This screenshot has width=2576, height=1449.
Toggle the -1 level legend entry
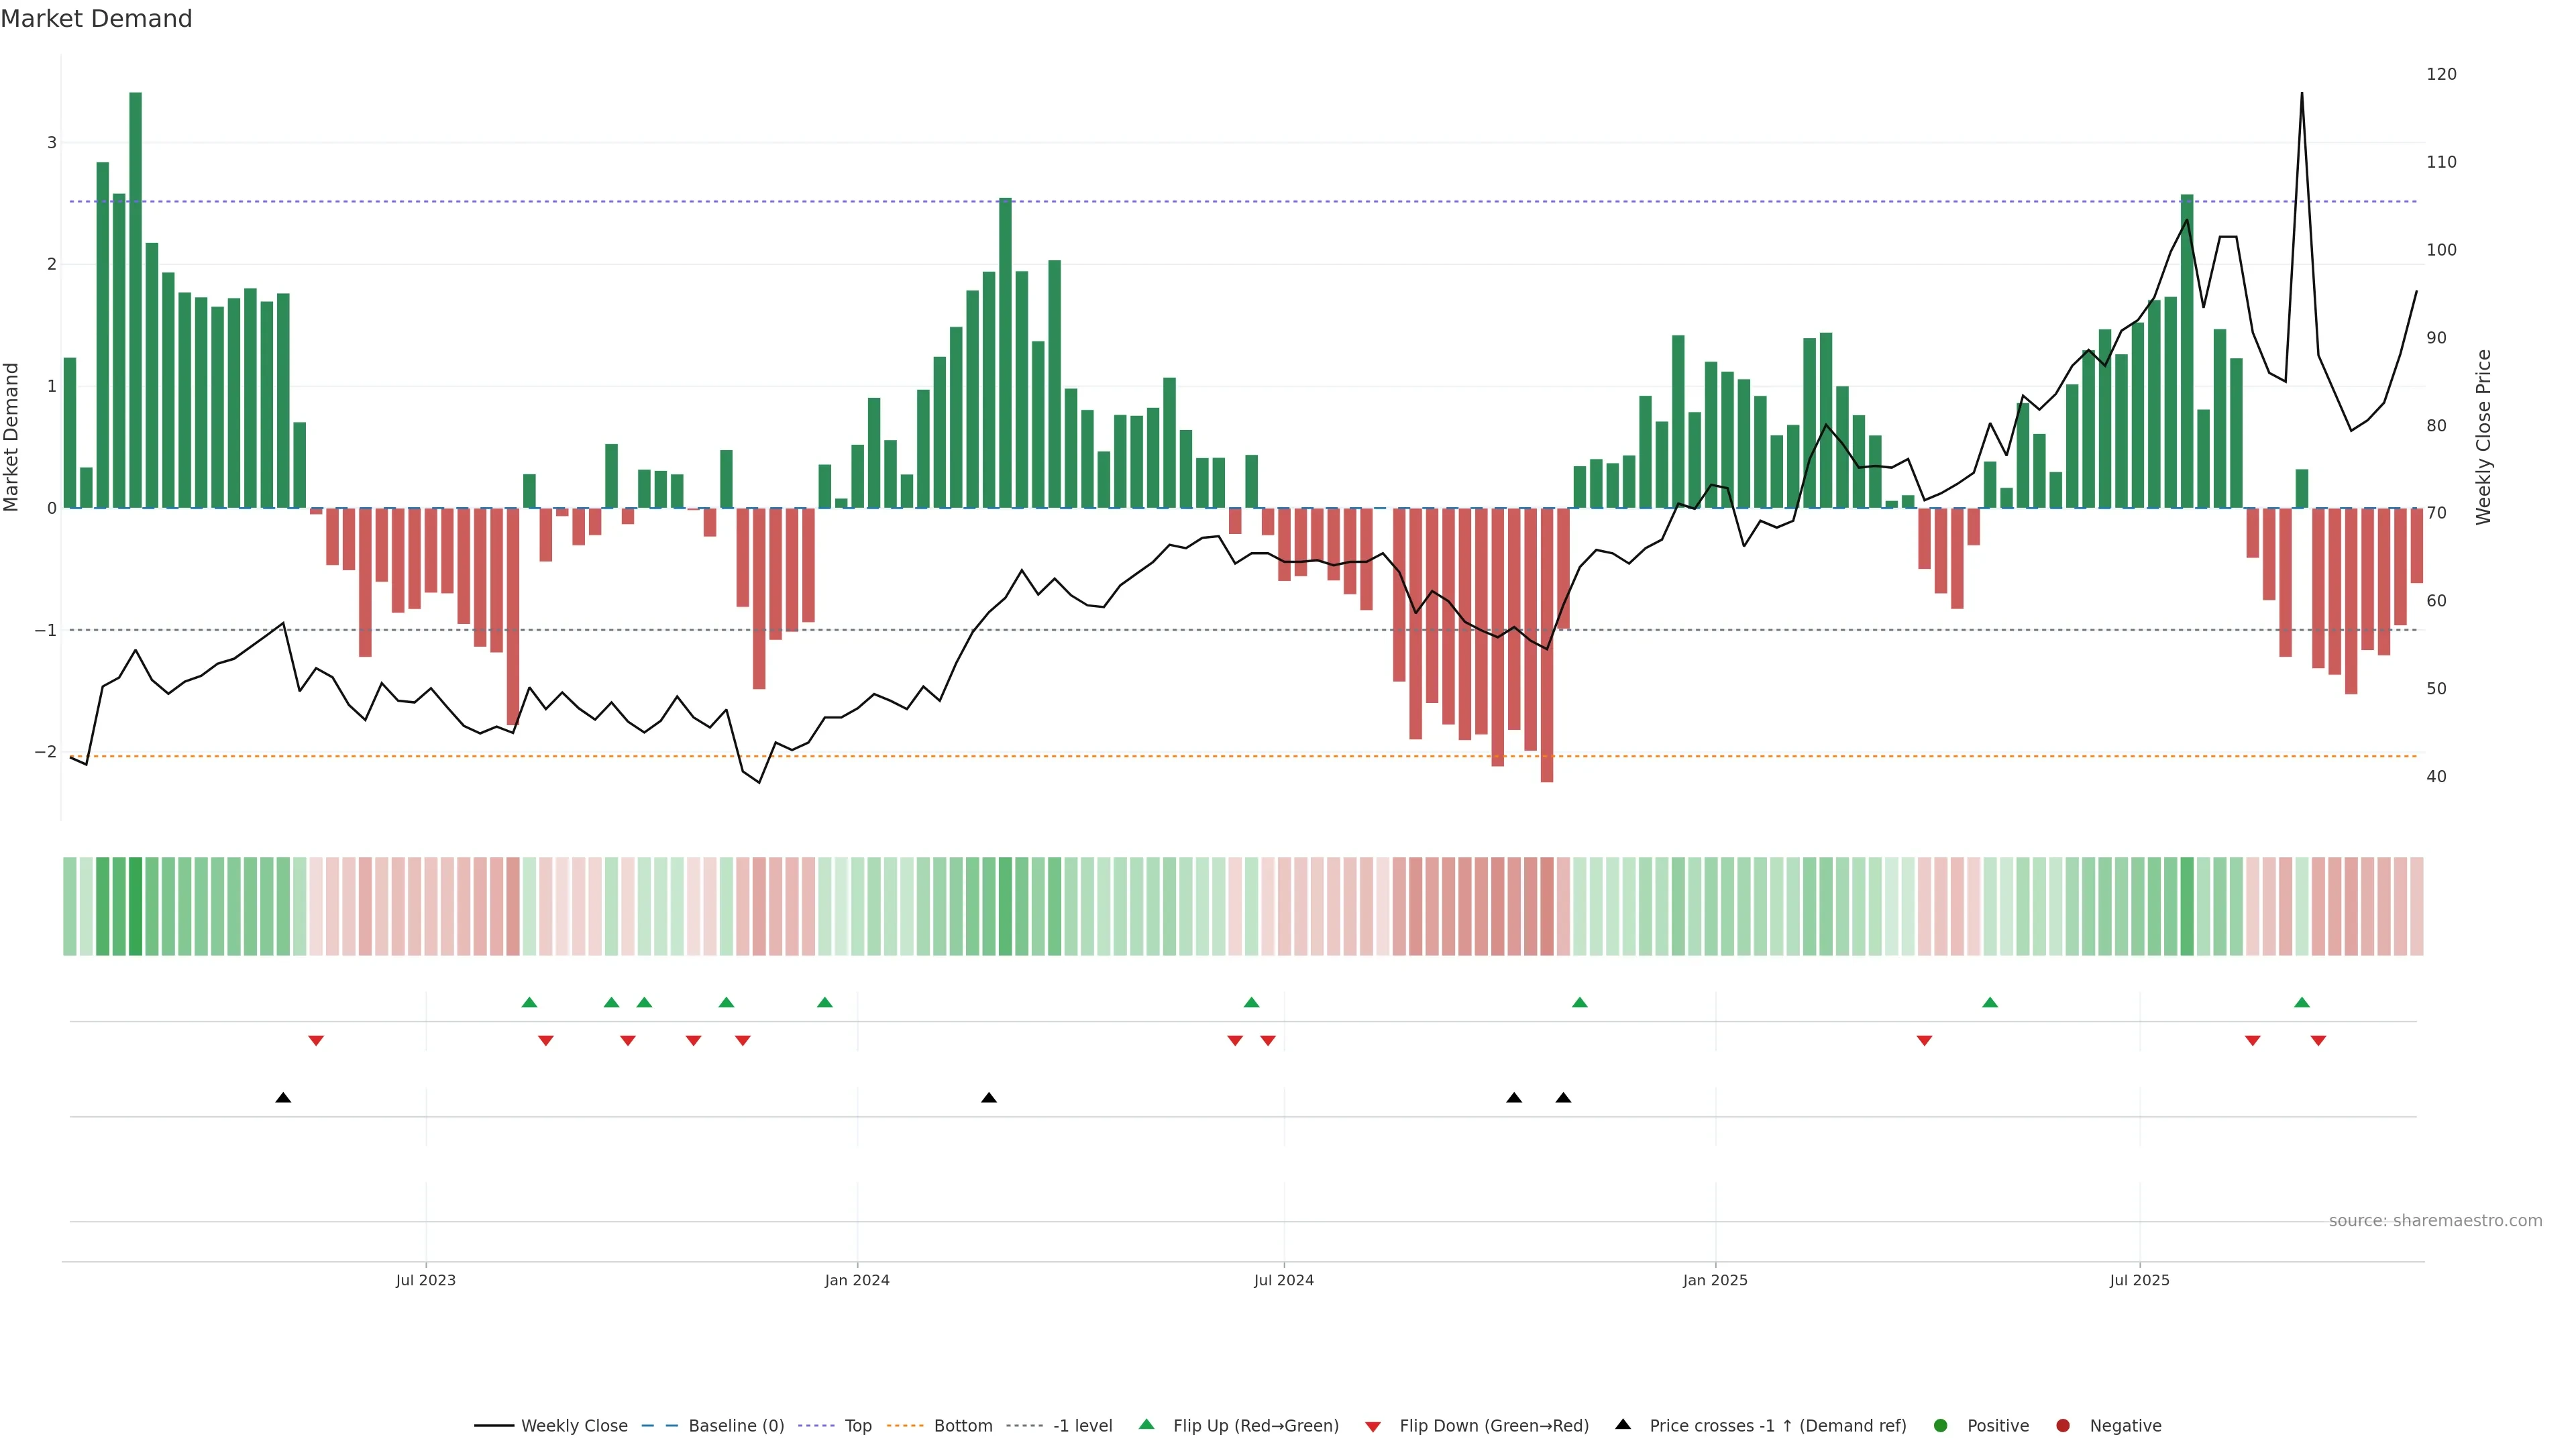1082,1426
